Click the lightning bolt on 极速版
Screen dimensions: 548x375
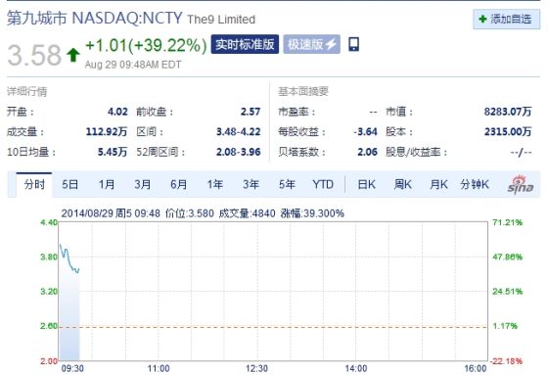[x=331, y=44]
